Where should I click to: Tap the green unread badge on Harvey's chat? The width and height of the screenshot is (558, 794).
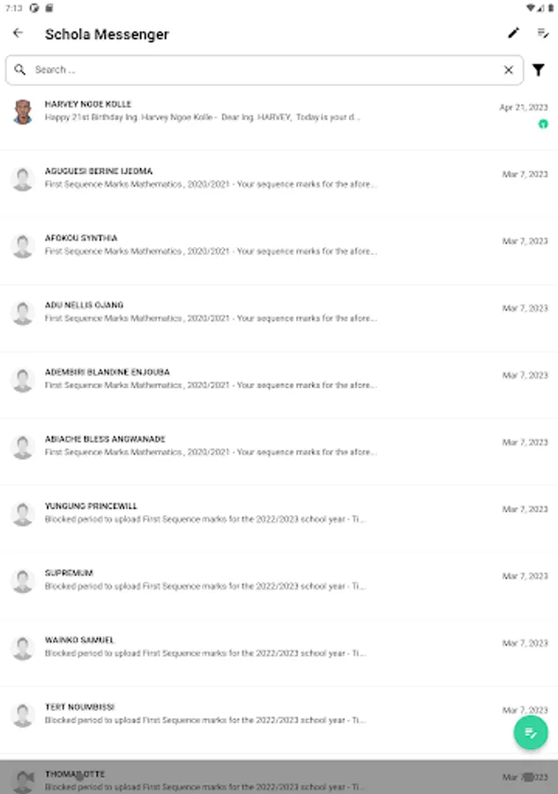[543, 124]
